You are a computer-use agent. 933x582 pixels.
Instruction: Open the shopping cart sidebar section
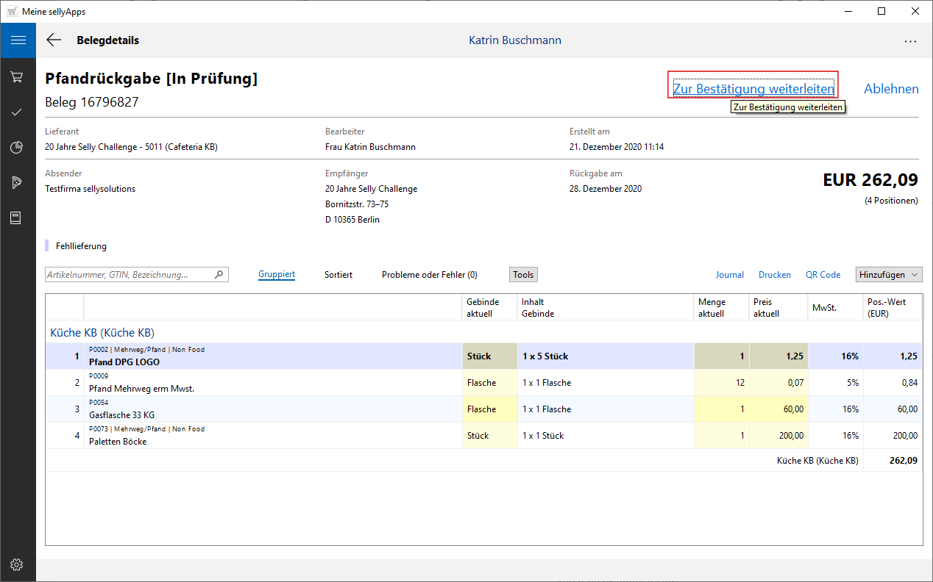[x=18, y=77]
